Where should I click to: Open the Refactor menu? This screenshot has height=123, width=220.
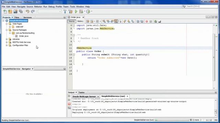pyautogui.click(x=38, y=6)
